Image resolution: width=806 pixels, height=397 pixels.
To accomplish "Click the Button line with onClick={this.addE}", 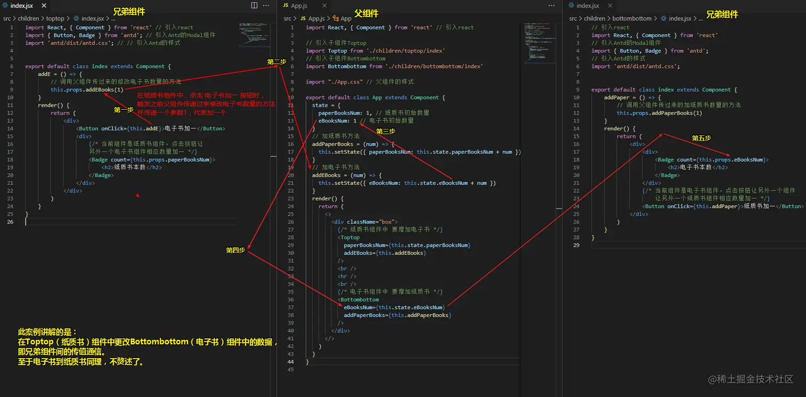I will pyautogui.click(x=150, y=128).
